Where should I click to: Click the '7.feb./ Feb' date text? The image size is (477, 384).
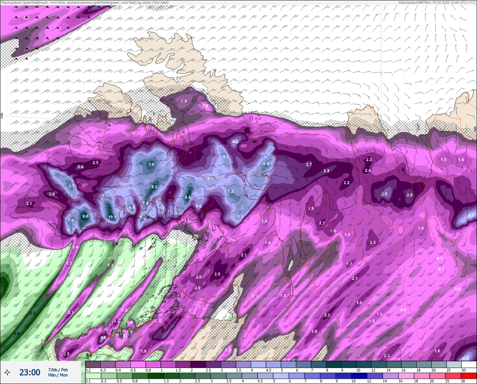[x=58, y=369]
